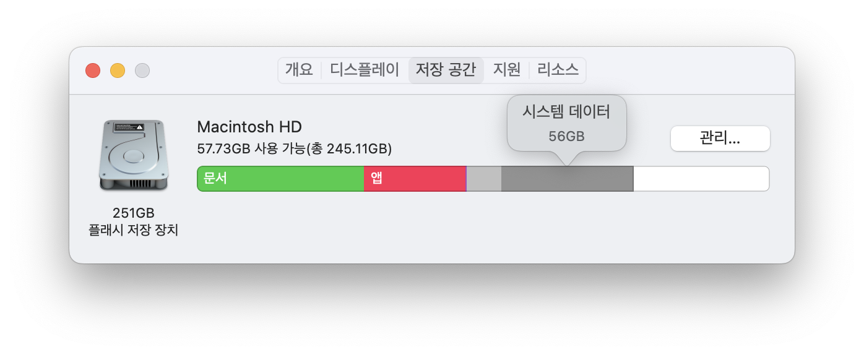Click the dark gray system data segment
This screenshot has height=355, width=864.
point(567,179)
